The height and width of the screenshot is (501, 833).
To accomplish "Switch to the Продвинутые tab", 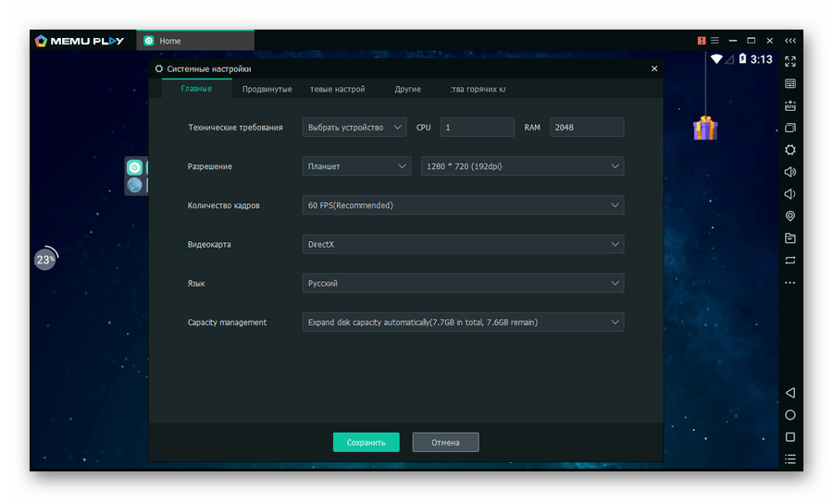I will click(267, 90).
